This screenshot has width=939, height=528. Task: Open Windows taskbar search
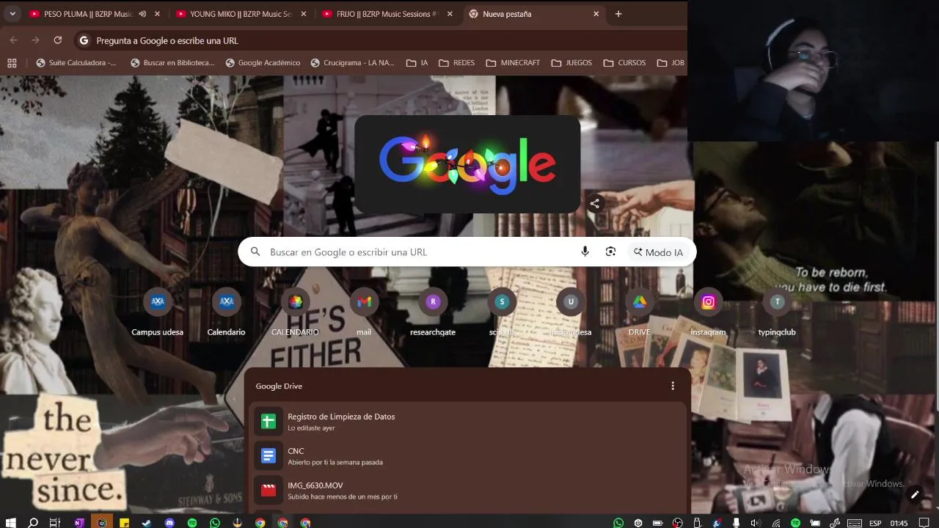click(33, 523)
